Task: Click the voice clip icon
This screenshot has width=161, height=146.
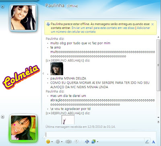Action: click(x=76, y=141)
